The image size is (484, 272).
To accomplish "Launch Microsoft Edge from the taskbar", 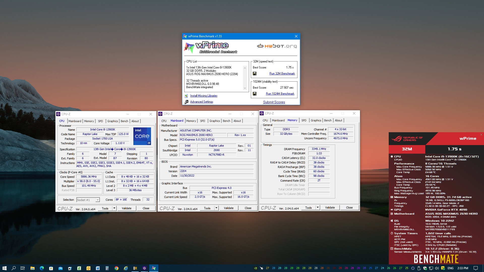I will point(42,268).
